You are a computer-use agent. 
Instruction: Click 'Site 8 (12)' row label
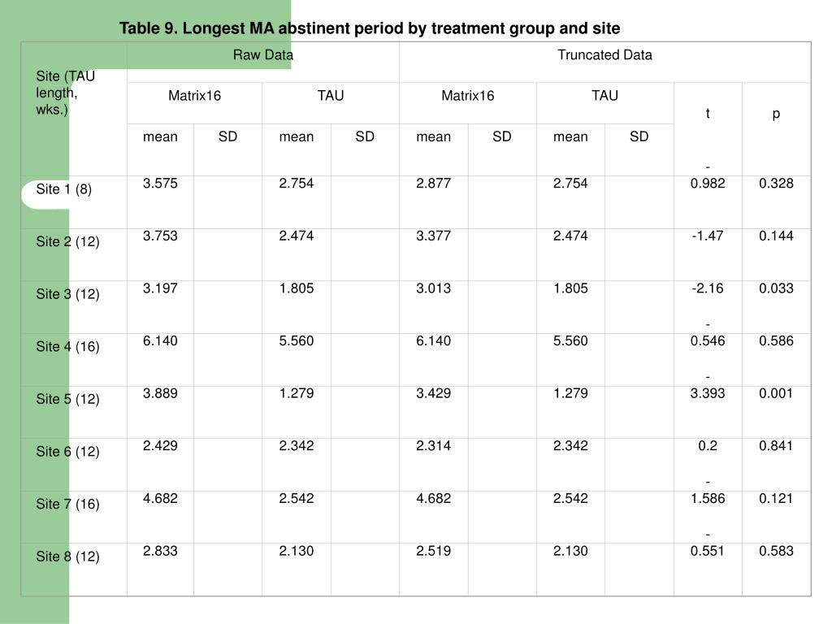pos(68,557)
